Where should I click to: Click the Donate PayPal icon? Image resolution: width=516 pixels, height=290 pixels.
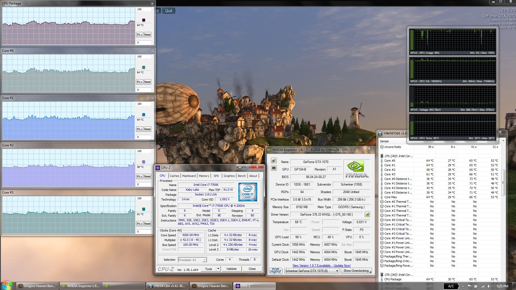pos(276,271)
